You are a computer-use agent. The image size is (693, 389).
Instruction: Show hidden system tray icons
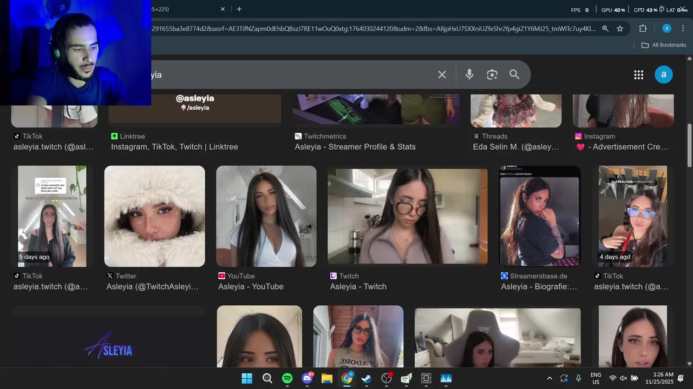pyautogui.click(x=550, y=378)
